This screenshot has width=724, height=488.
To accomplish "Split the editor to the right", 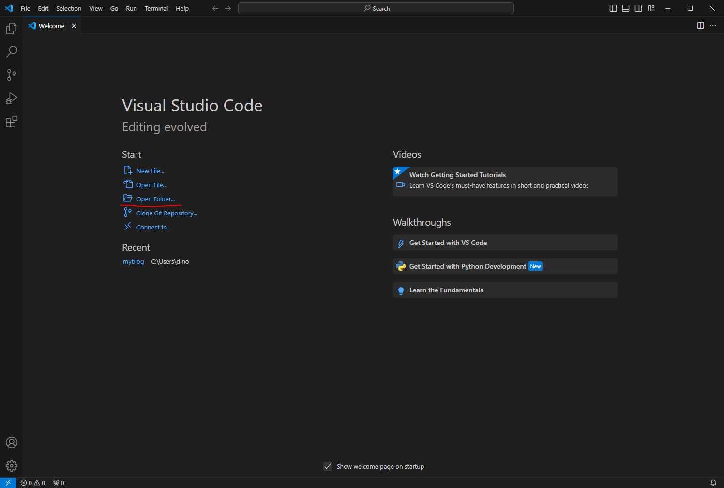I will point(700,26).
